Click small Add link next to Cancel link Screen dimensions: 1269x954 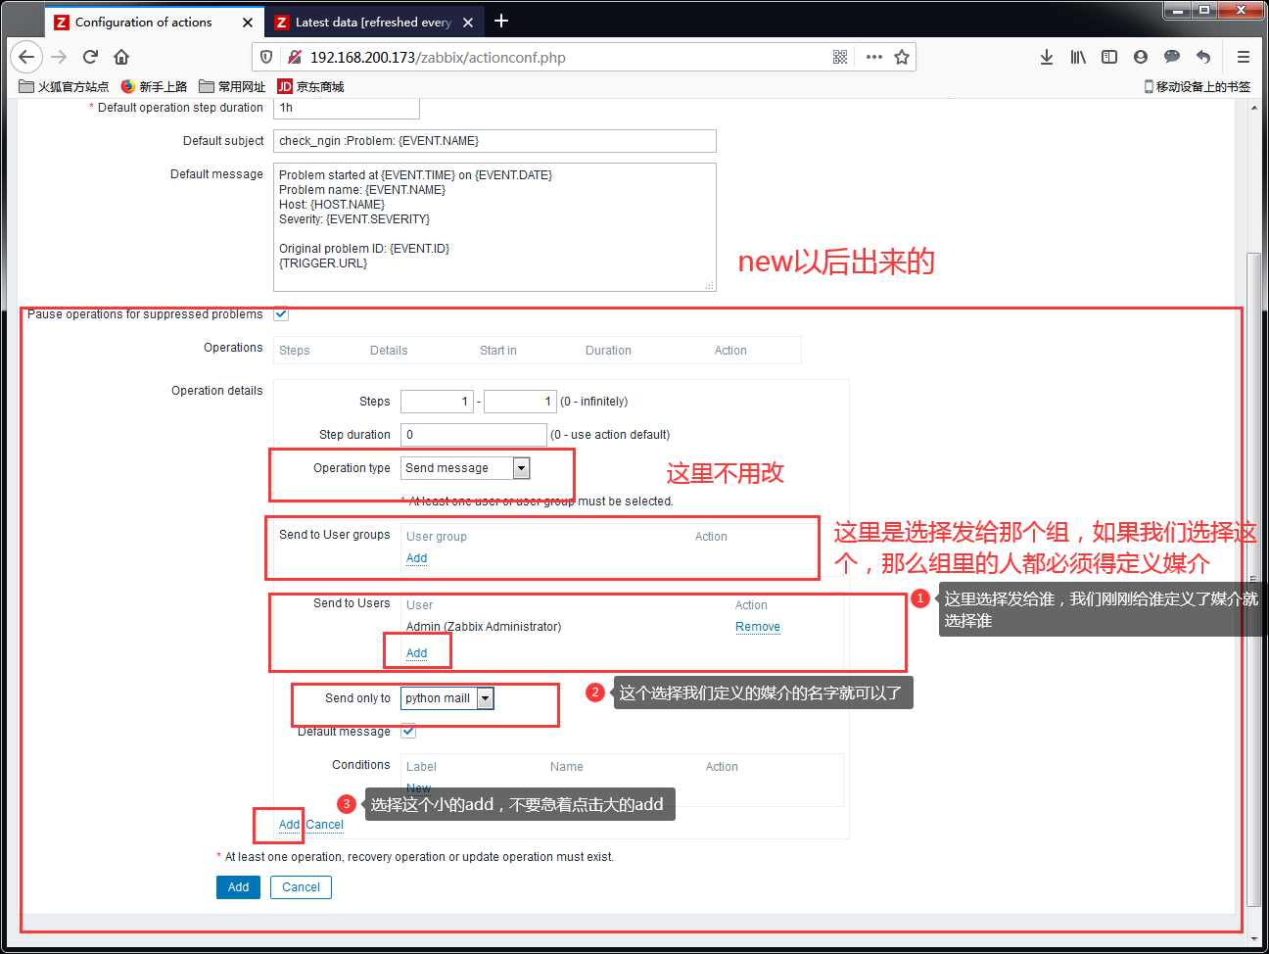pyautogui.click(x=289, y=825)
